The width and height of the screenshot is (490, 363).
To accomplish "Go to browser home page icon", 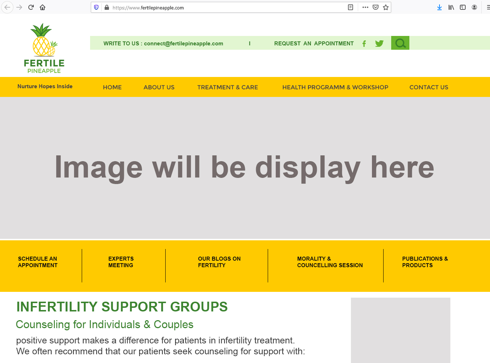I will 42,7.
